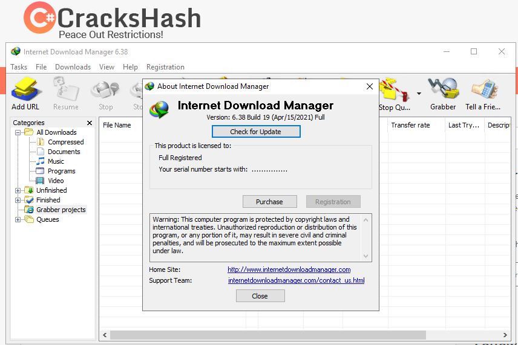
Task: Click the horizontal scrollbar left arrow
Action: tap(105, 335)
